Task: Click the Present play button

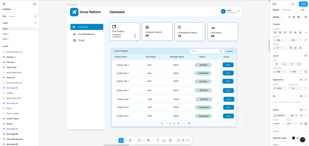Action: (293, 4)
